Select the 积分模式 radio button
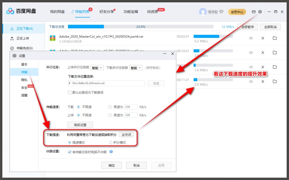 click(111, 142)
